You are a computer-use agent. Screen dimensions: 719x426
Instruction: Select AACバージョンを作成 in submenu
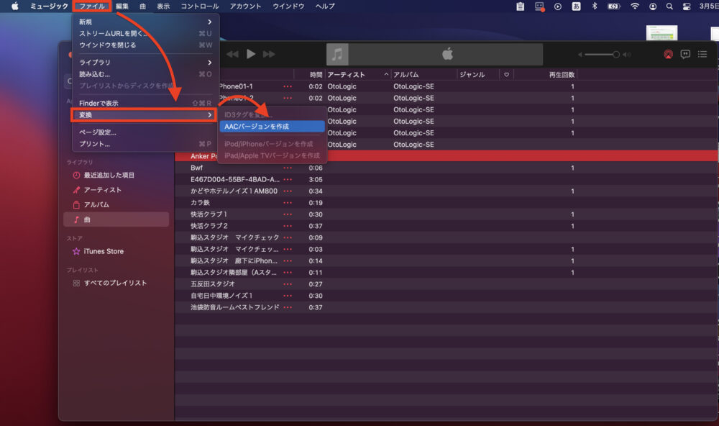click(273, 126)
